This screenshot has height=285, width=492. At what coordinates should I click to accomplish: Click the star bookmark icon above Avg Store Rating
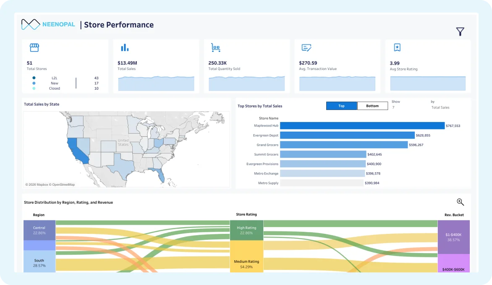[397, 47]
